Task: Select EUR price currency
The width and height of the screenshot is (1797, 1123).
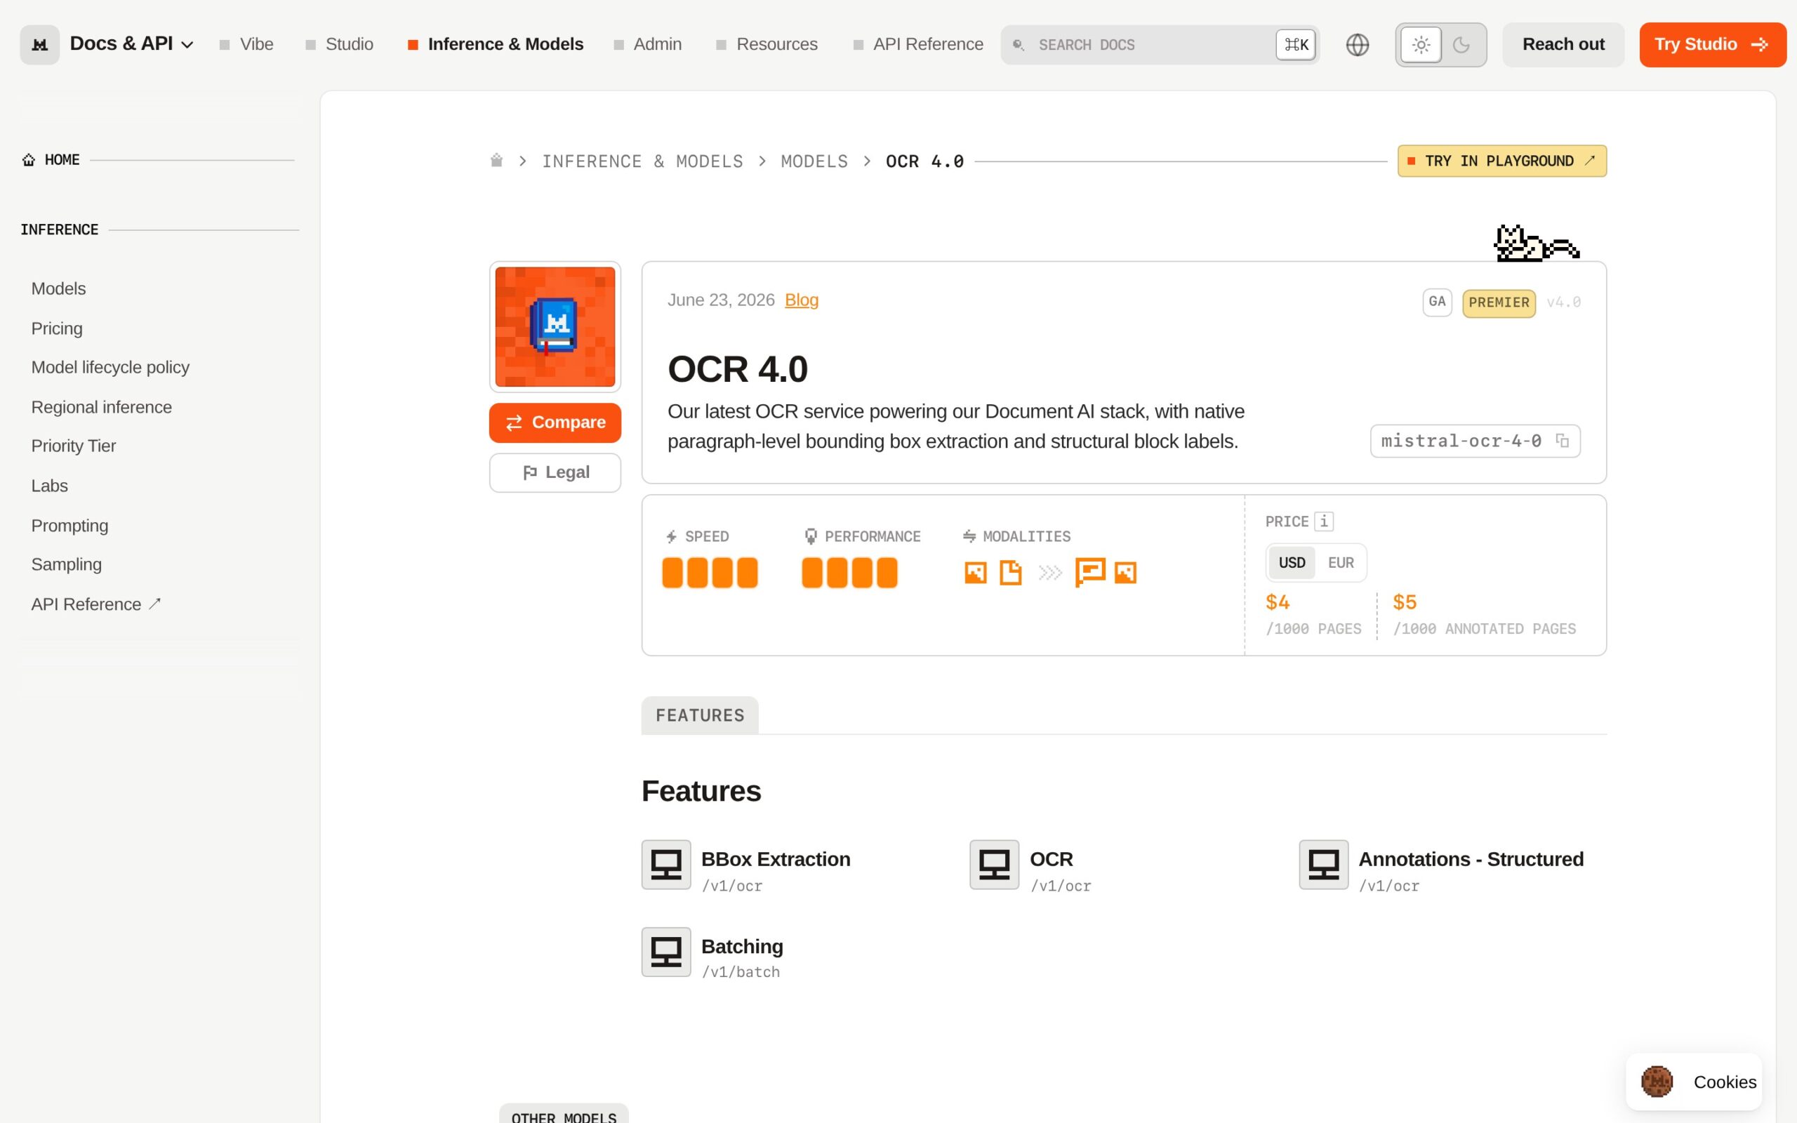Action: pos(1340,562)
